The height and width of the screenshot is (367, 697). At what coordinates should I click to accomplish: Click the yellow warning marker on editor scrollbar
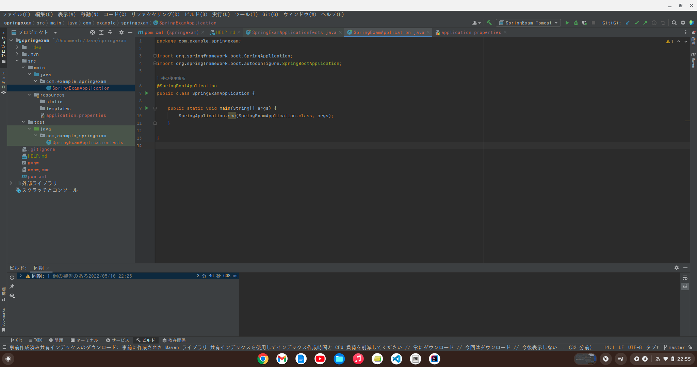687,121
